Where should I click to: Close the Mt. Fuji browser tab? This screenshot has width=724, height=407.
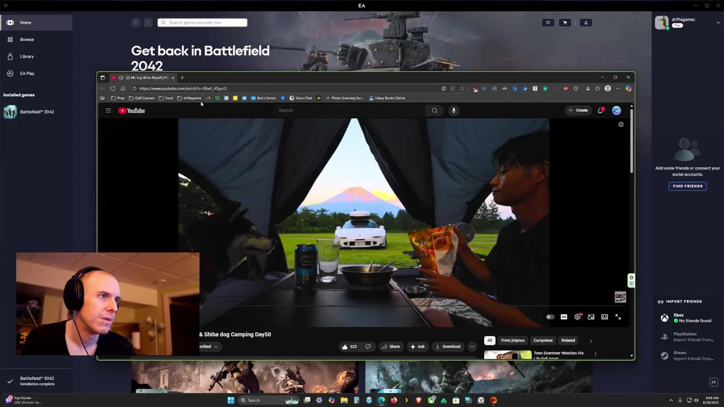tap(173, 77)
